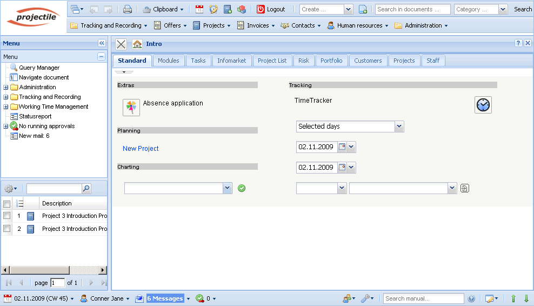This screenshot has height=306, width=534.
Task: Open calendar picker for first date field
Action: 342,147
